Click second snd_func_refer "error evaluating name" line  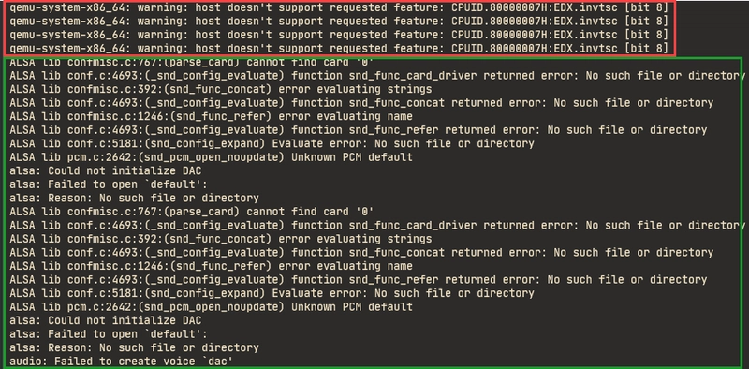tap(211, 266)
